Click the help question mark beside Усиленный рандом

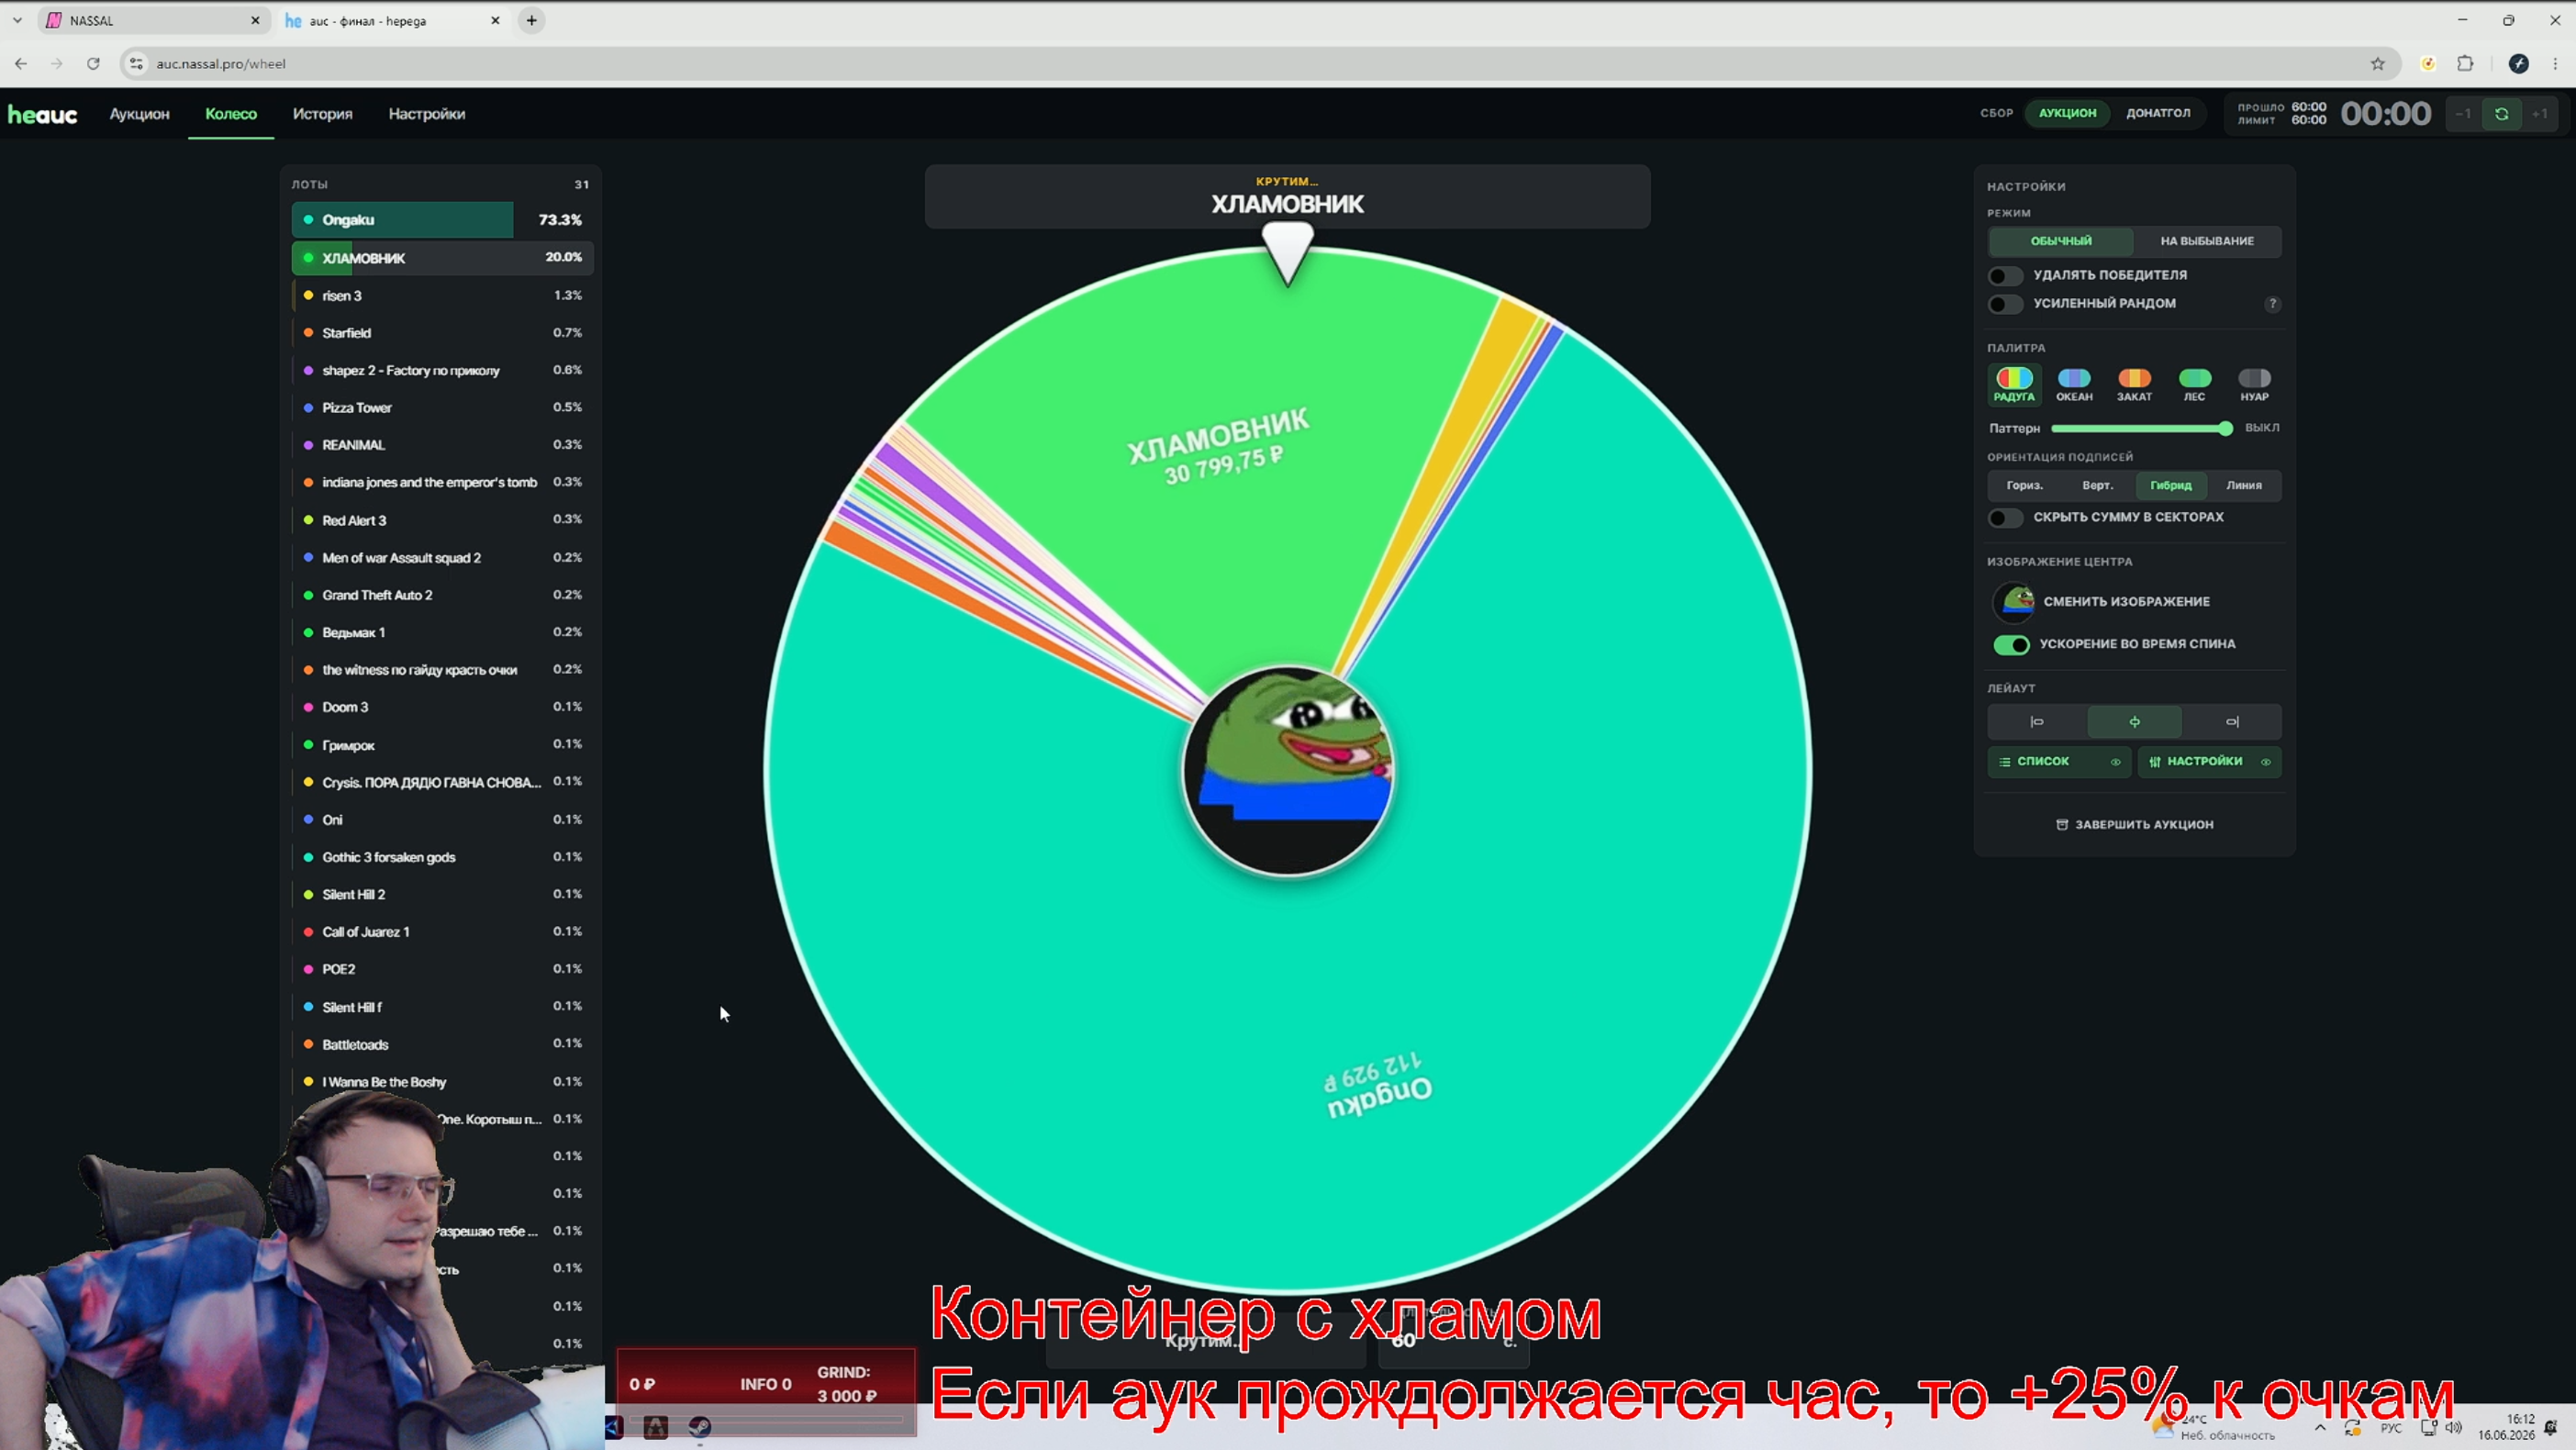click(x=2272, y=304)
